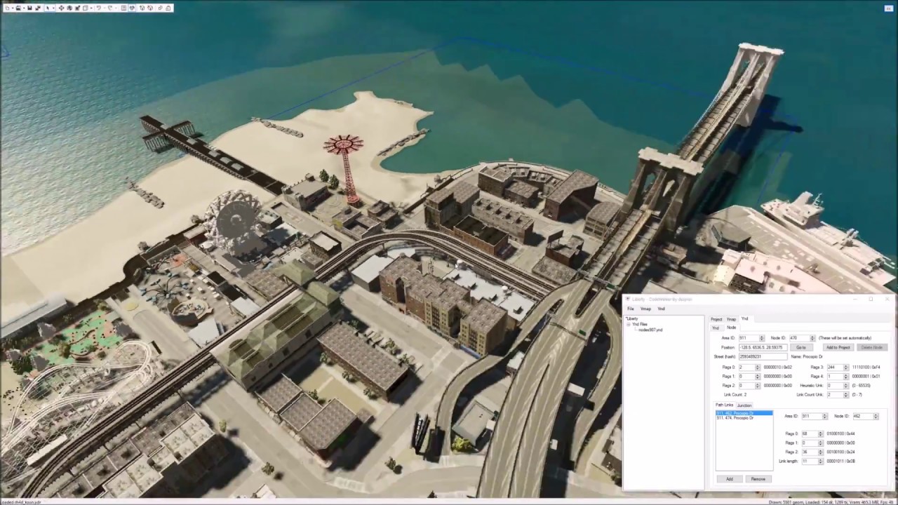This screenshot has height=505, width=898.
Task: Click the Save toolbar icon
Action: (x=29, y=8)
